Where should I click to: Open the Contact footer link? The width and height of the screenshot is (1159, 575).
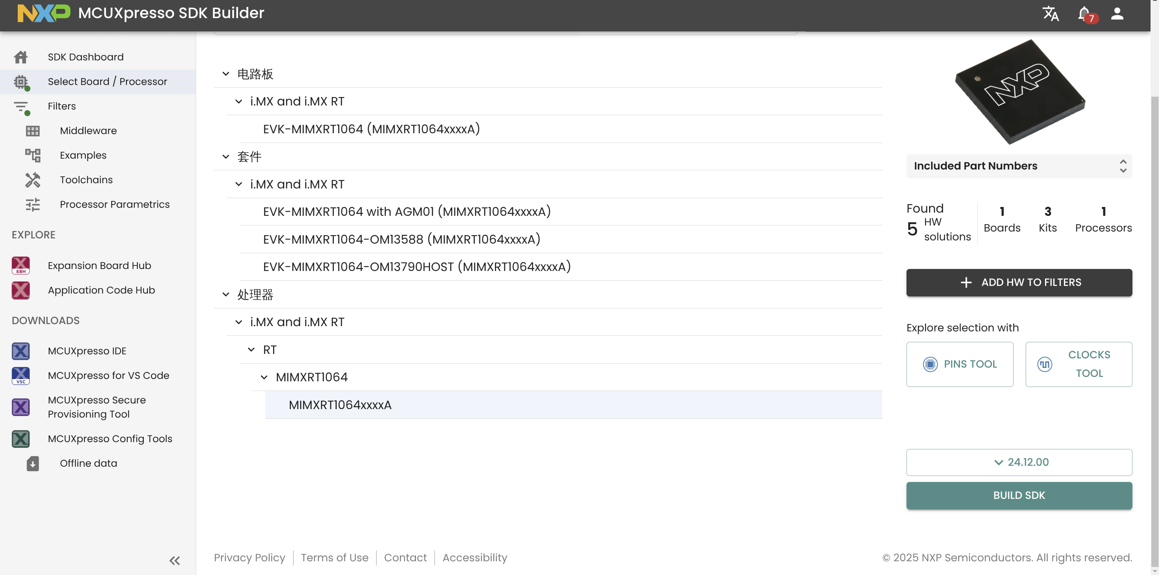coord(405,557)
